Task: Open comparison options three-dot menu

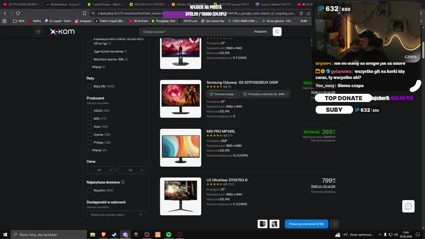Action: click(334, 224)
